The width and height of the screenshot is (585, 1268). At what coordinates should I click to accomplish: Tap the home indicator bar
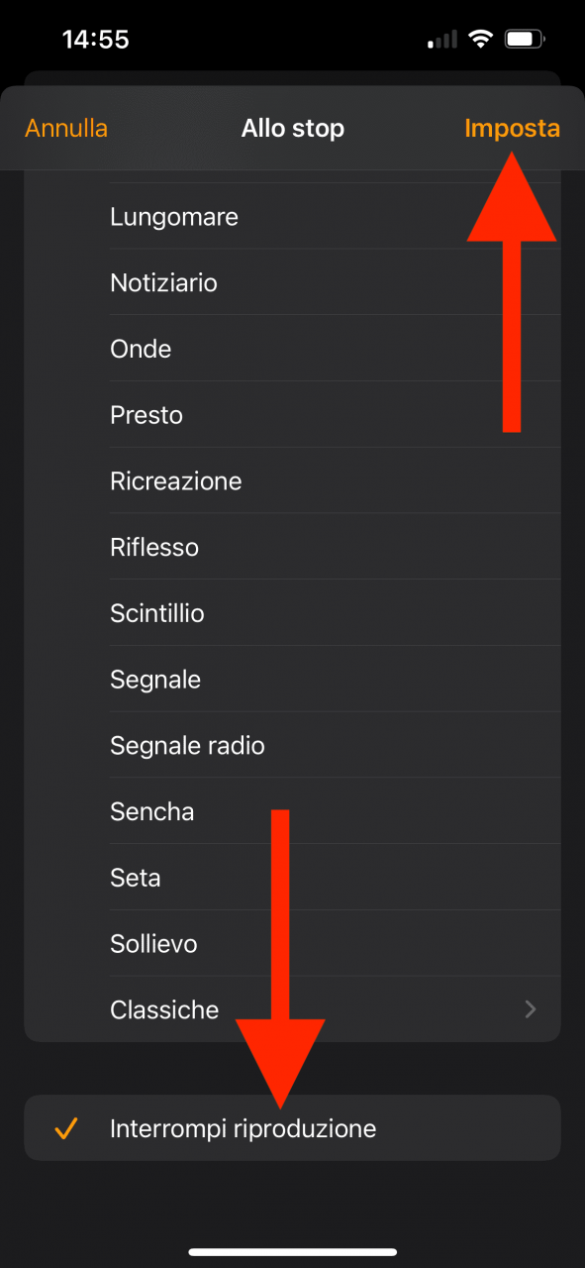[292, 1252]
